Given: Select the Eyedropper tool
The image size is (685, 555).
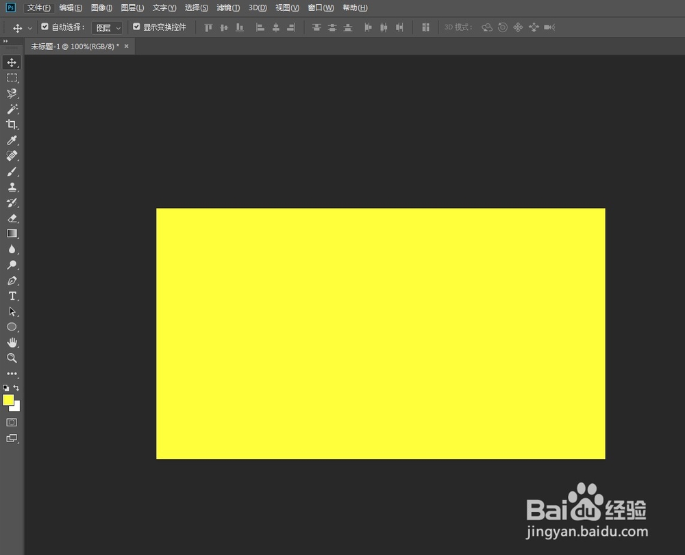Looking at the screenshot, I should [12, 140].
